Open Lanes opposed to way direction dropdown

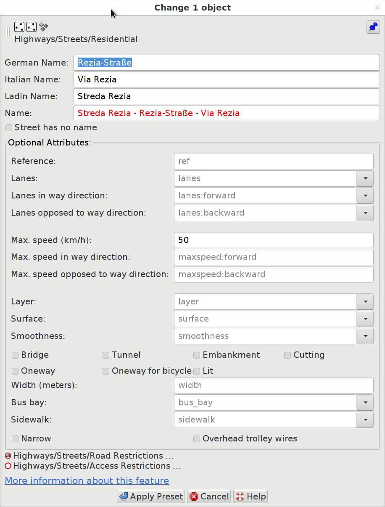(365, 213)
